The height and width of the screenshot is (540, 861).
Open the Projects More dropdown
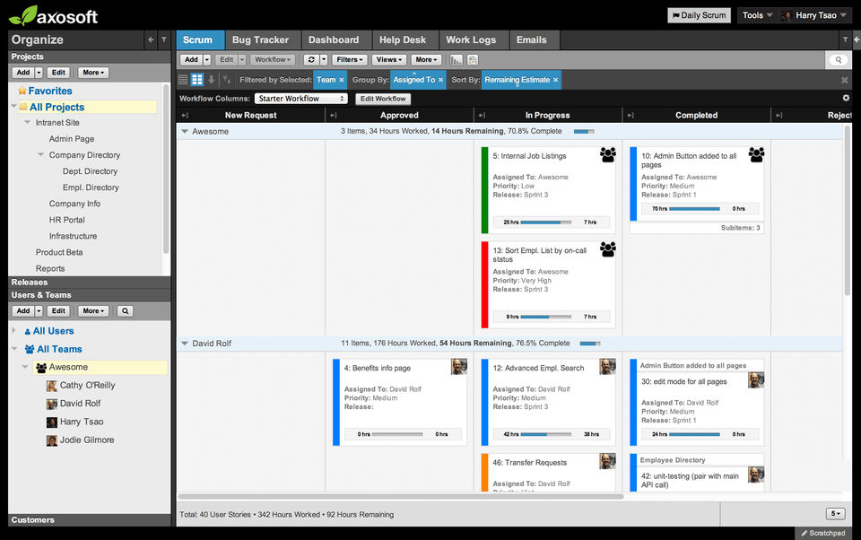93,73
